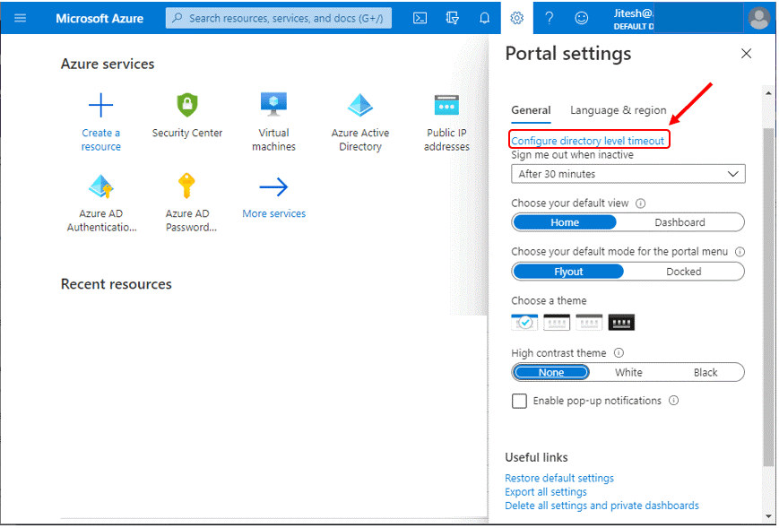The width and height of the screenshot is (779, 528).
Task: Select Home as default view
Action: [566, 223]
